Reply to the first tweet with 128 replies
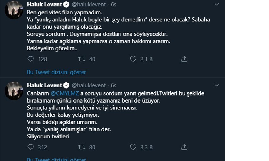This screenshot has height=161, width=269. [31, 59]
